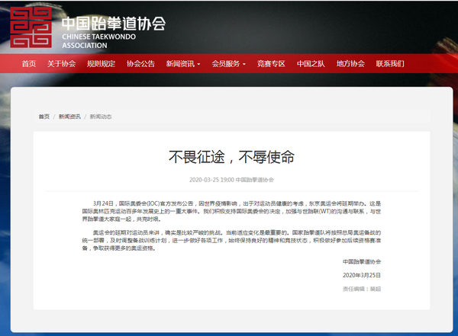The image size is (458, 336).
Task: Click the article title 不畏征途，不辱使命
Action: click(231, 158)
